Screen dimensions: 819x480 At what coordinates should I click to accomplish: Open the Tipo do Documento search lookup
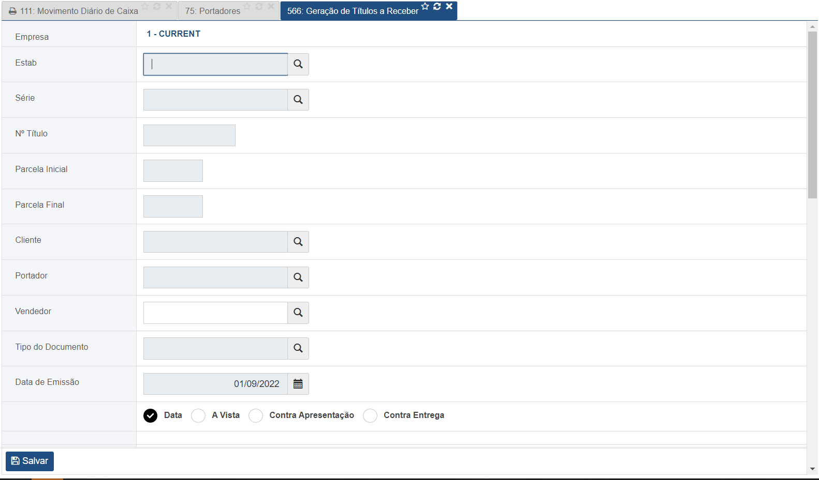tap(298, 348)
